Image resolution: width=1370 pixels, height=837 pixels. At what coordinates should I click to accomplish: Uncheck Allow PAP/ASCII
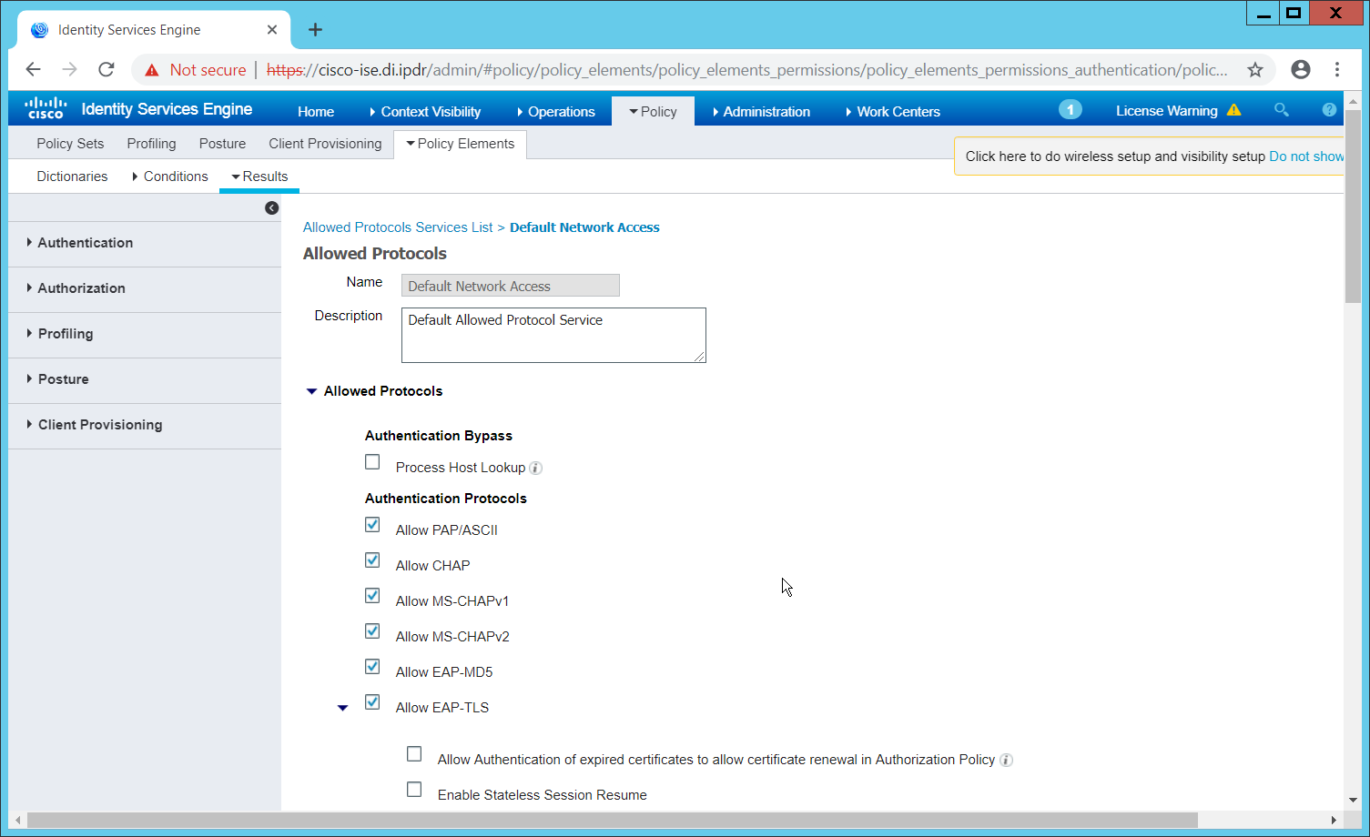click(372, 525)
